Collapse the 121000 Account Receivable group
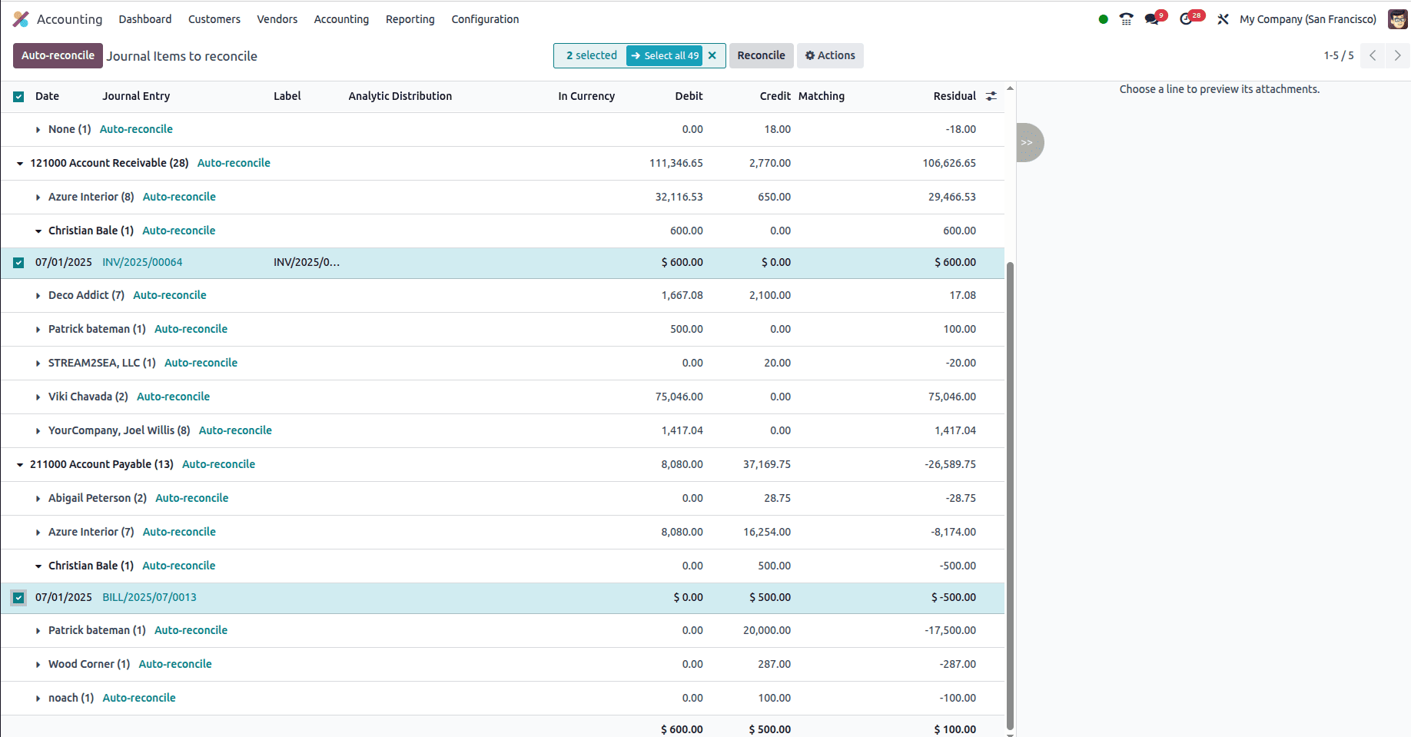Viewport: 1411px width, 737px height. click(20, 164)
